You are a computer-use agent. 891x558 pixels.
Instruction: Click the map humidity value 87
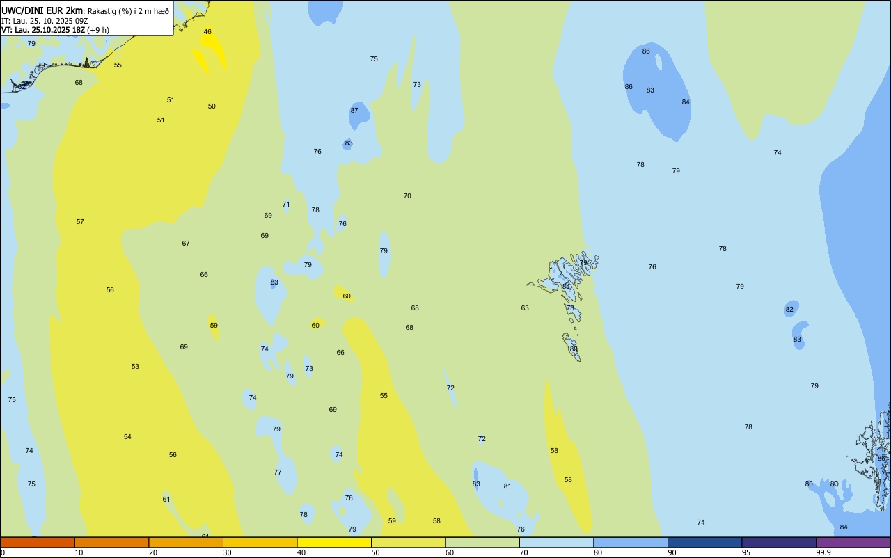(x=354, y=111)
